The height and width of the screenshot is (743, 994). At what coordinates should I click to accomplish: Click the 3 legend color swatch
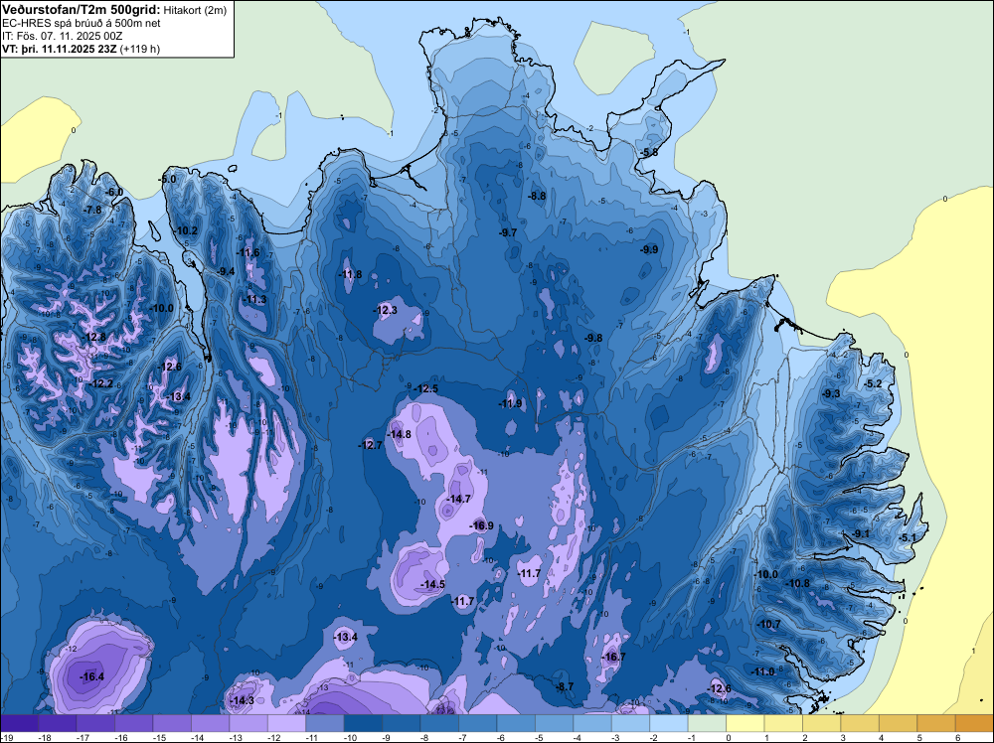point(860,723)
